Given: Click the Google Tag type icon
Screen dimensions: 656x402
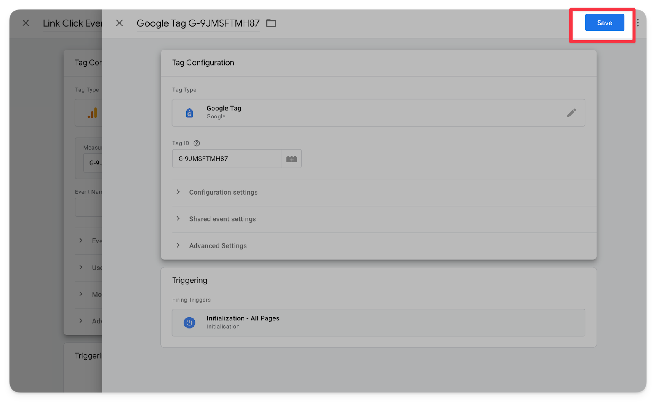Looking at the screenshot, I should pos(189,113).
